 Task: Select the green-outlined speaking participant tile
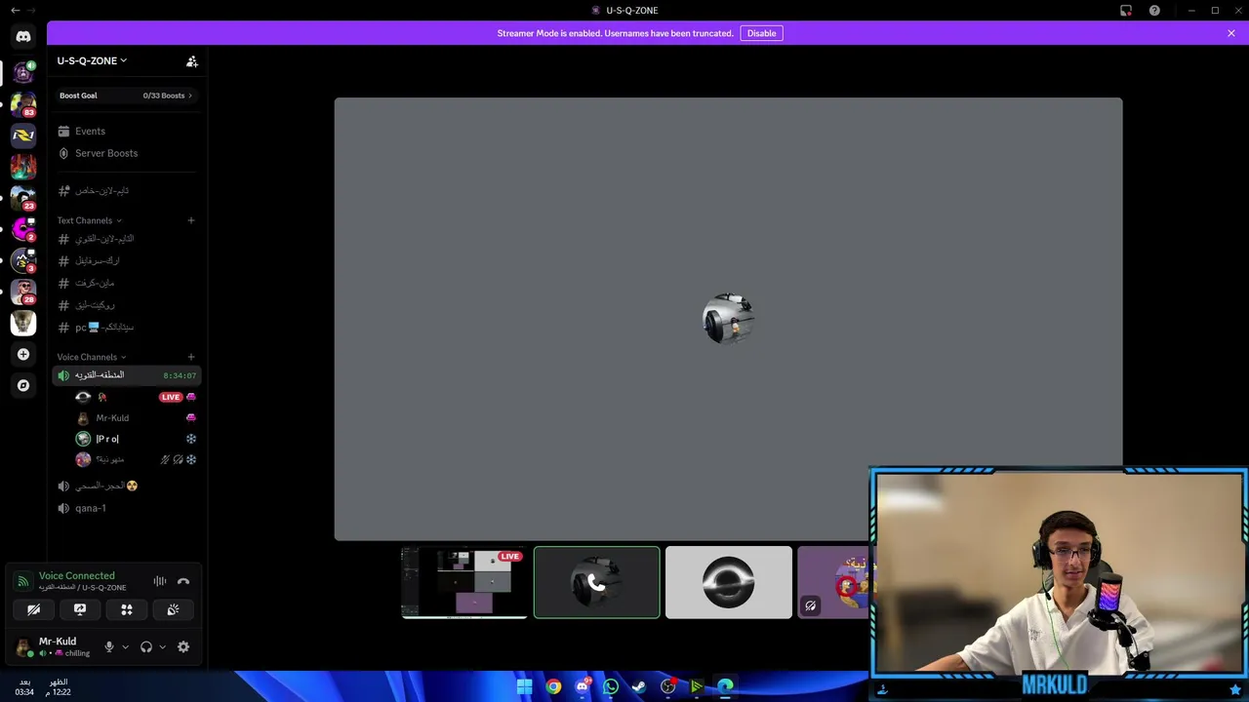(x=597, y=582)
